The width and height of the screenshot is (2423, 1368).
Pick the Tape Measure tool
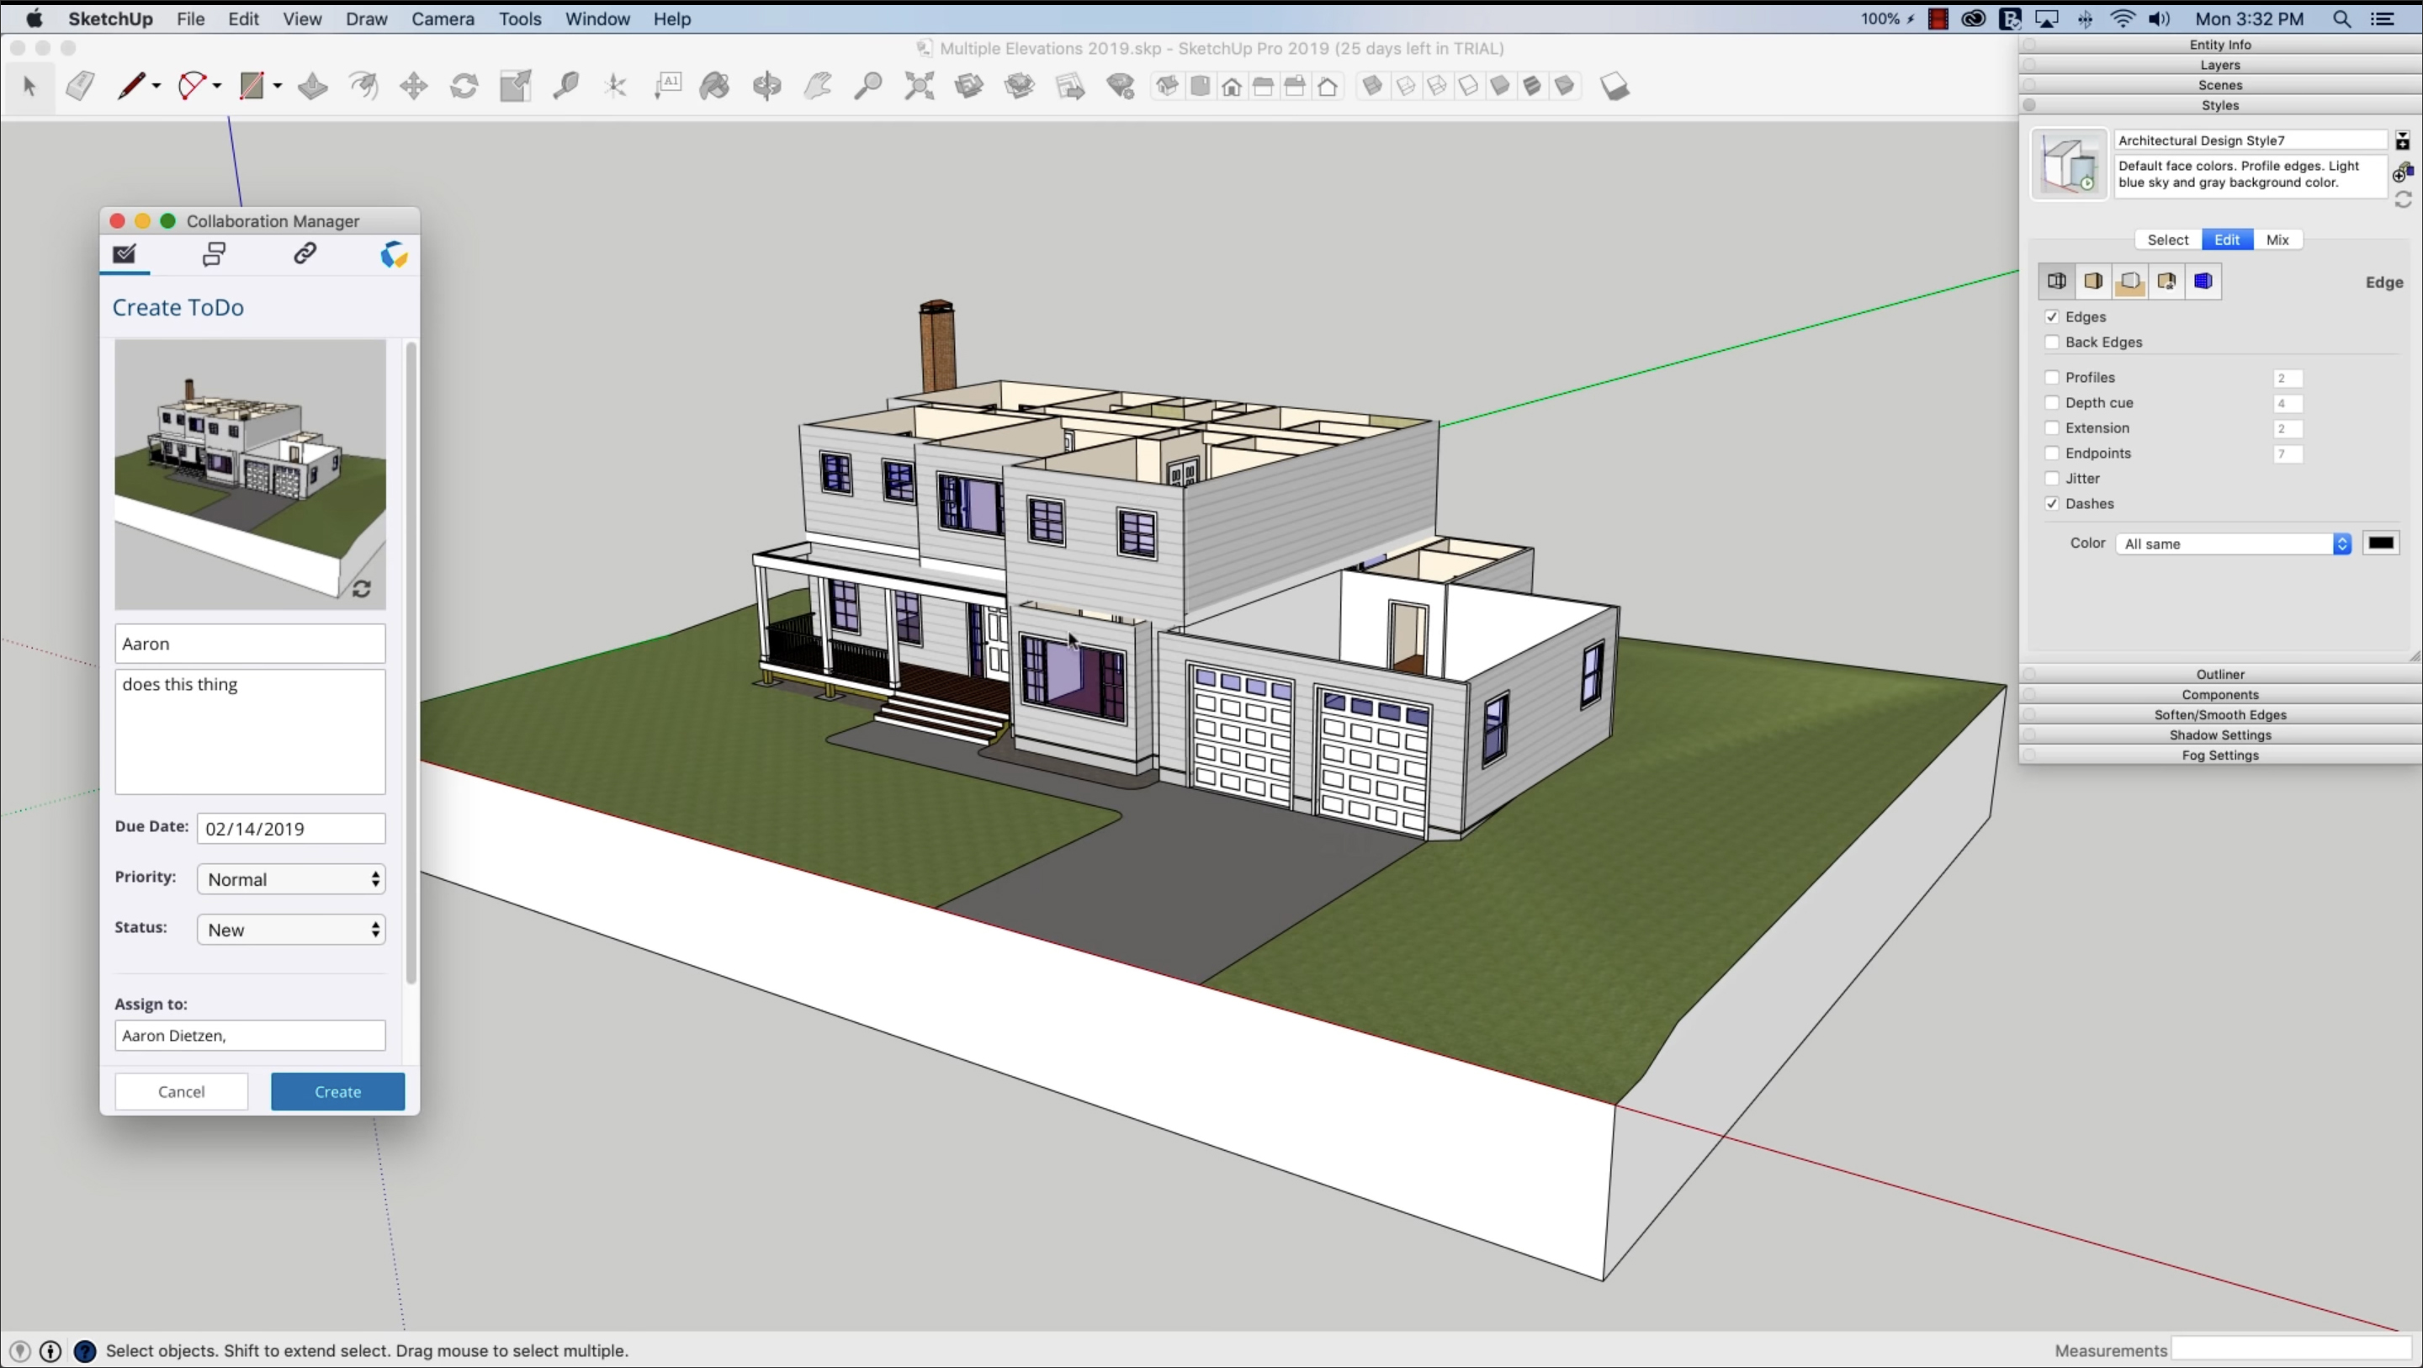tap(565, 87)
